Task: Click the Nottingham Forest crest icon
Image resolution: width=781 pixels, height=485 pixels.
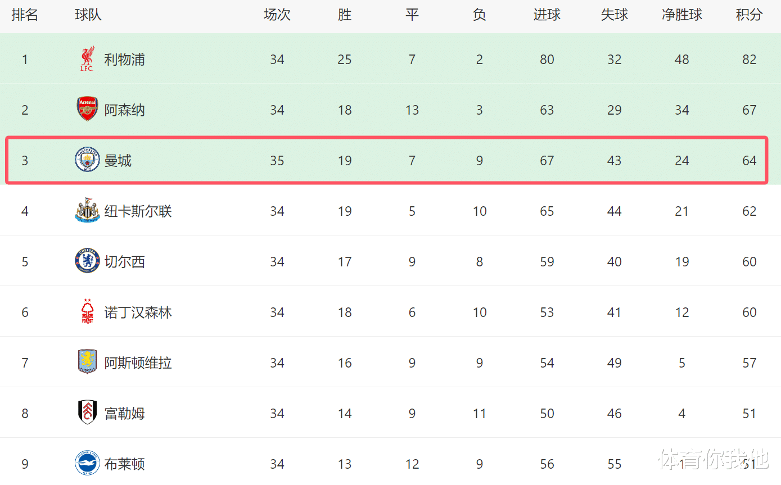Action: pos(87,312)
